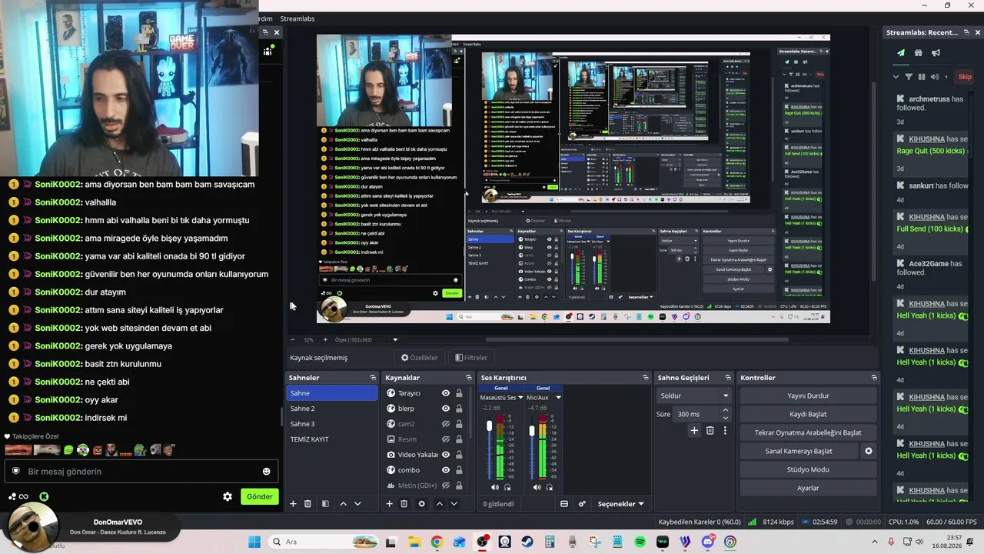Open virtual camera settings gear icon
The image size is (984, 554).
869,451
